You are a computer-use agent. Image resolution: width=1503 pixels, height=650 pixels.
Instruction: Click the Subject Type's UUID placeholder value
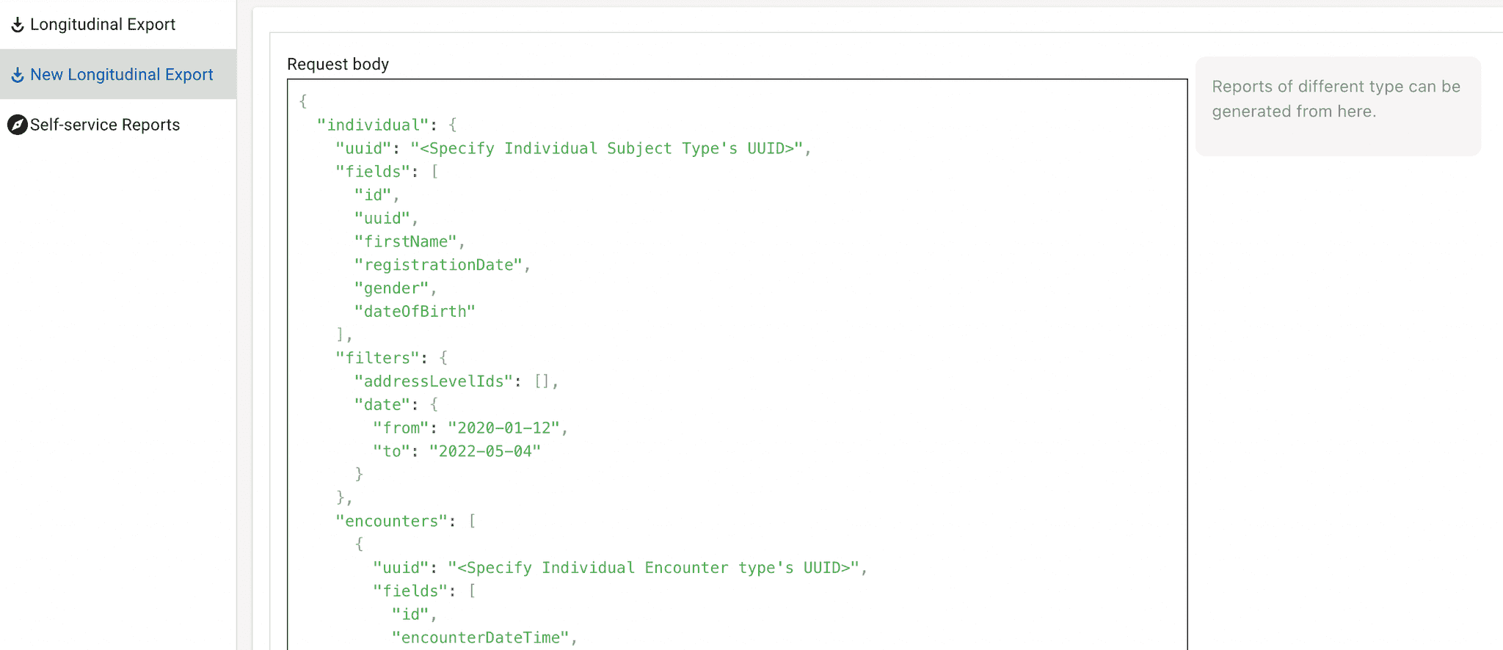coord(607,148)
